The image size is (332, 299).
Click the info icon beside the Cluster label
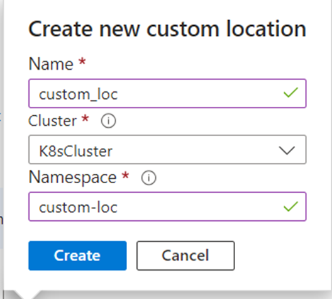pos(108,121)
